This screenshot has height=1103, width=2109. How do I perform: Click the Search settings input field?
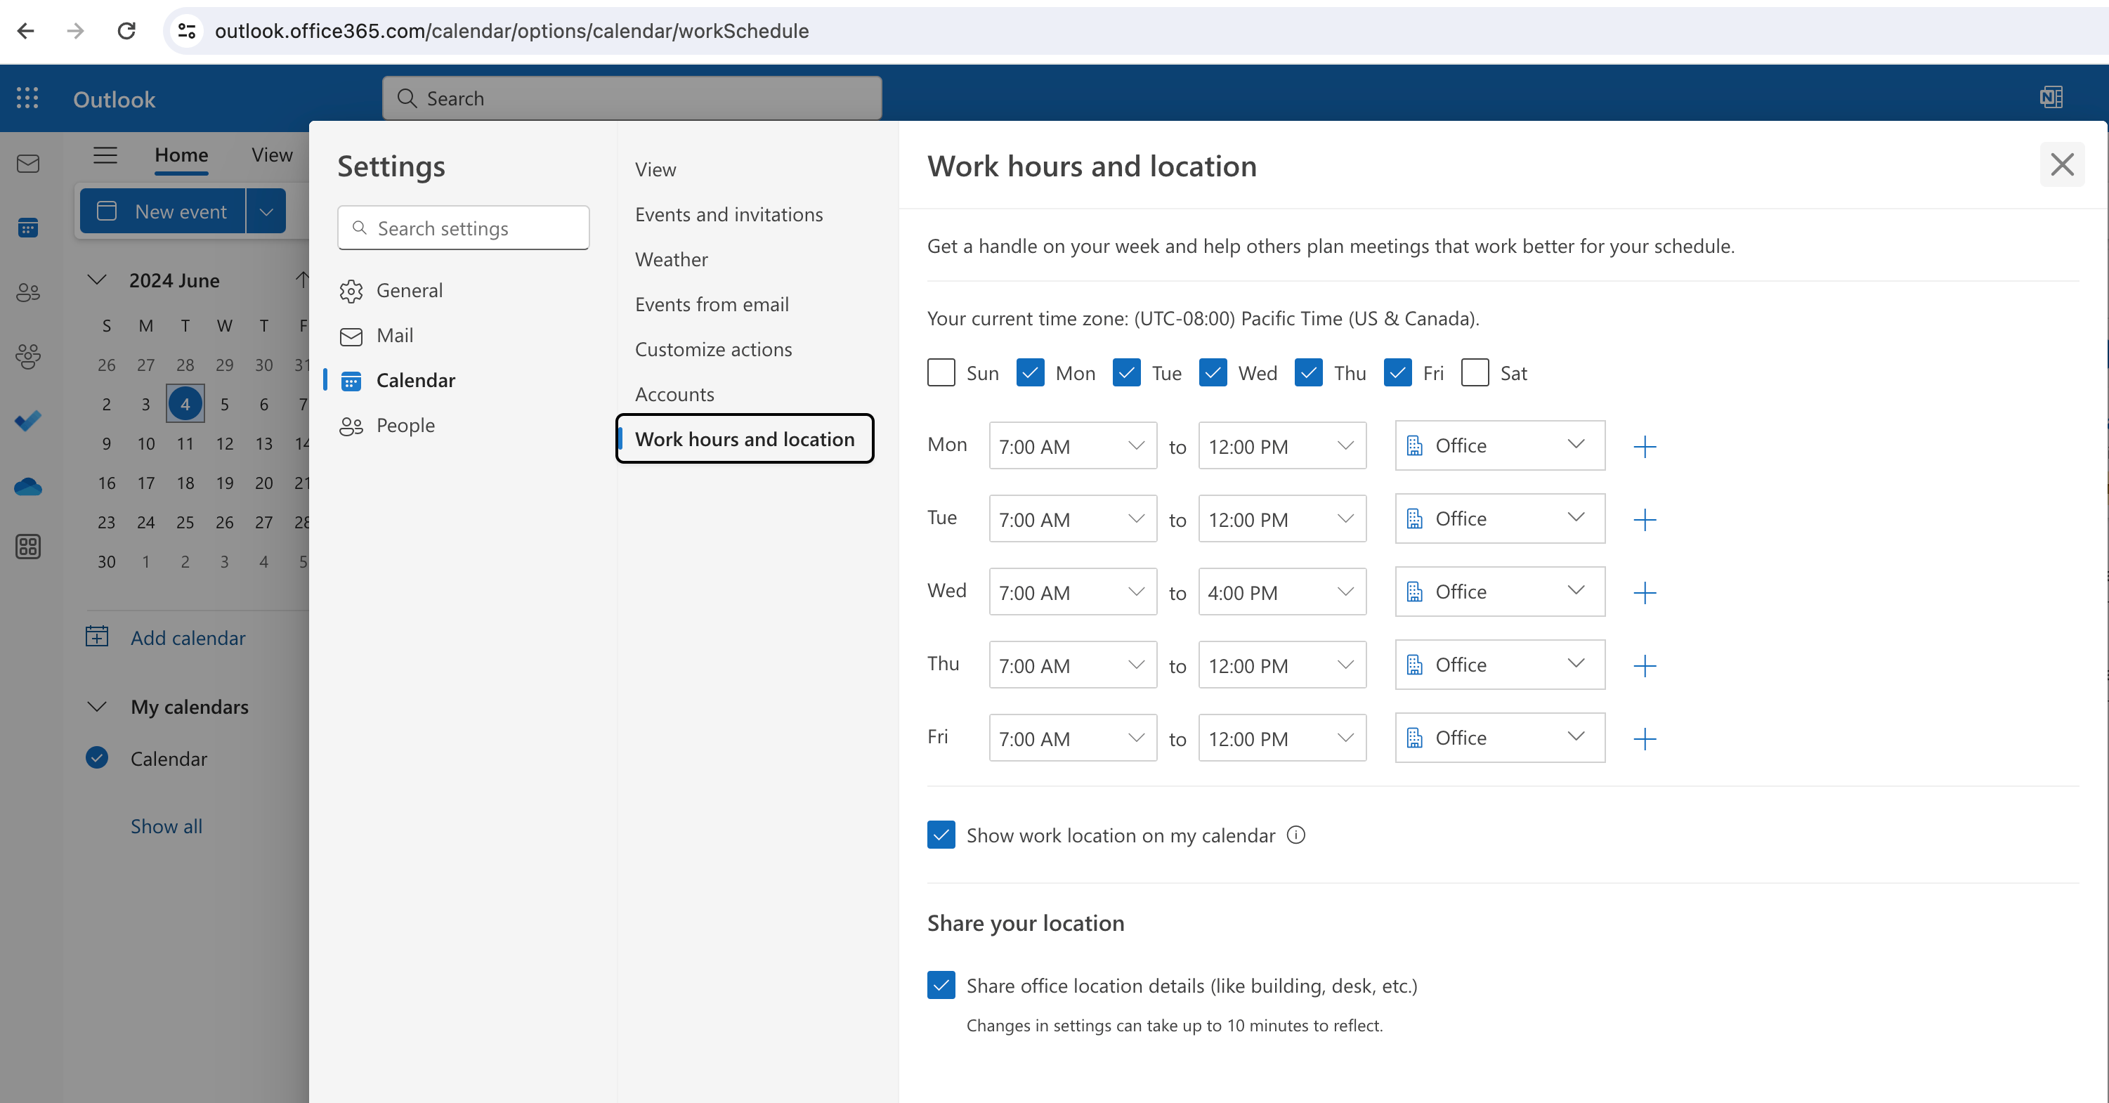pos(464,228)
